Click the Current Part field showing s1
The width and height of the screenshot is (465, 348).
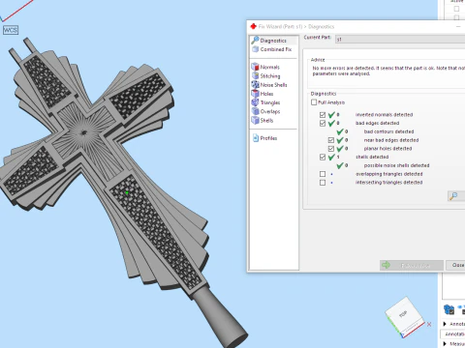click(400, 40)
